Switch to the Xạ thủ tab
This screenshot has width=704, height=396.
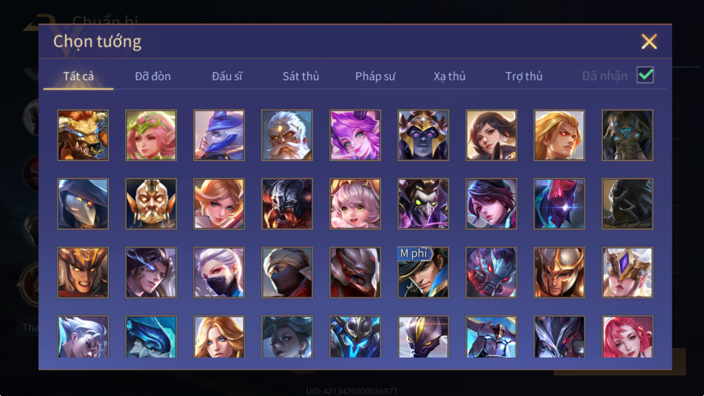tap(449, 76)
